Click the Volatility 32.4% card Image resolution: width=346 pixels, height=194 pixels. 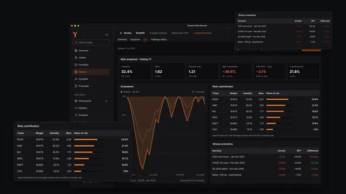pos(135,71)
